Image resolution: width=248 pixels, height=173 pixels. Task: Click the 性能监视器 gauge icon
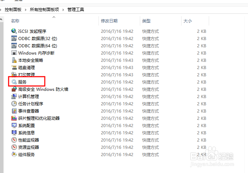click(x=14, y=140)
